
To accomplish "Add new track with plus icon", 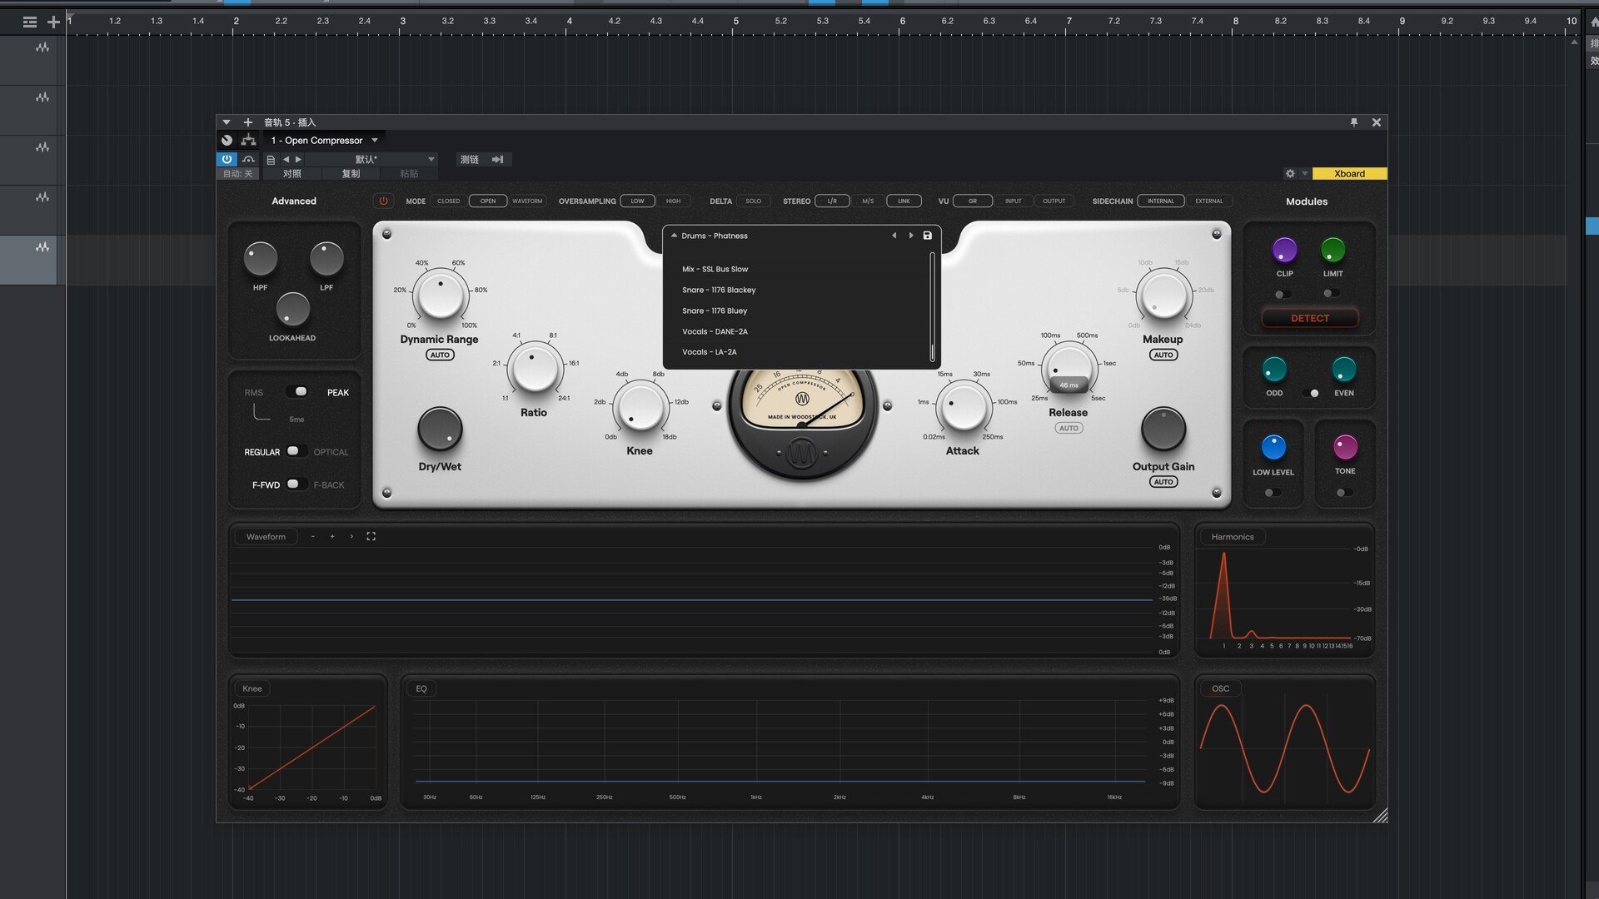I will [53, 22].
